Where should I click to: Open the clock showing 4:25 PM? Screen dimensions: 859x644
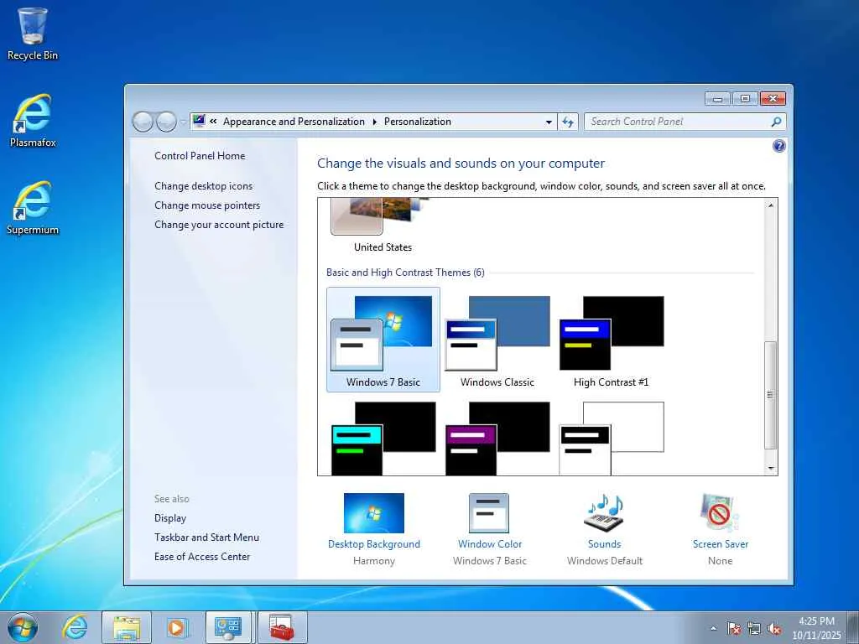pos(816,628)
